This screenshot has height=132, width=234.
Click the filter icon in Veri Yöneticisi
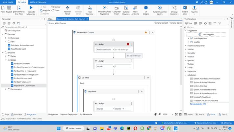click(x=220, y=23)
